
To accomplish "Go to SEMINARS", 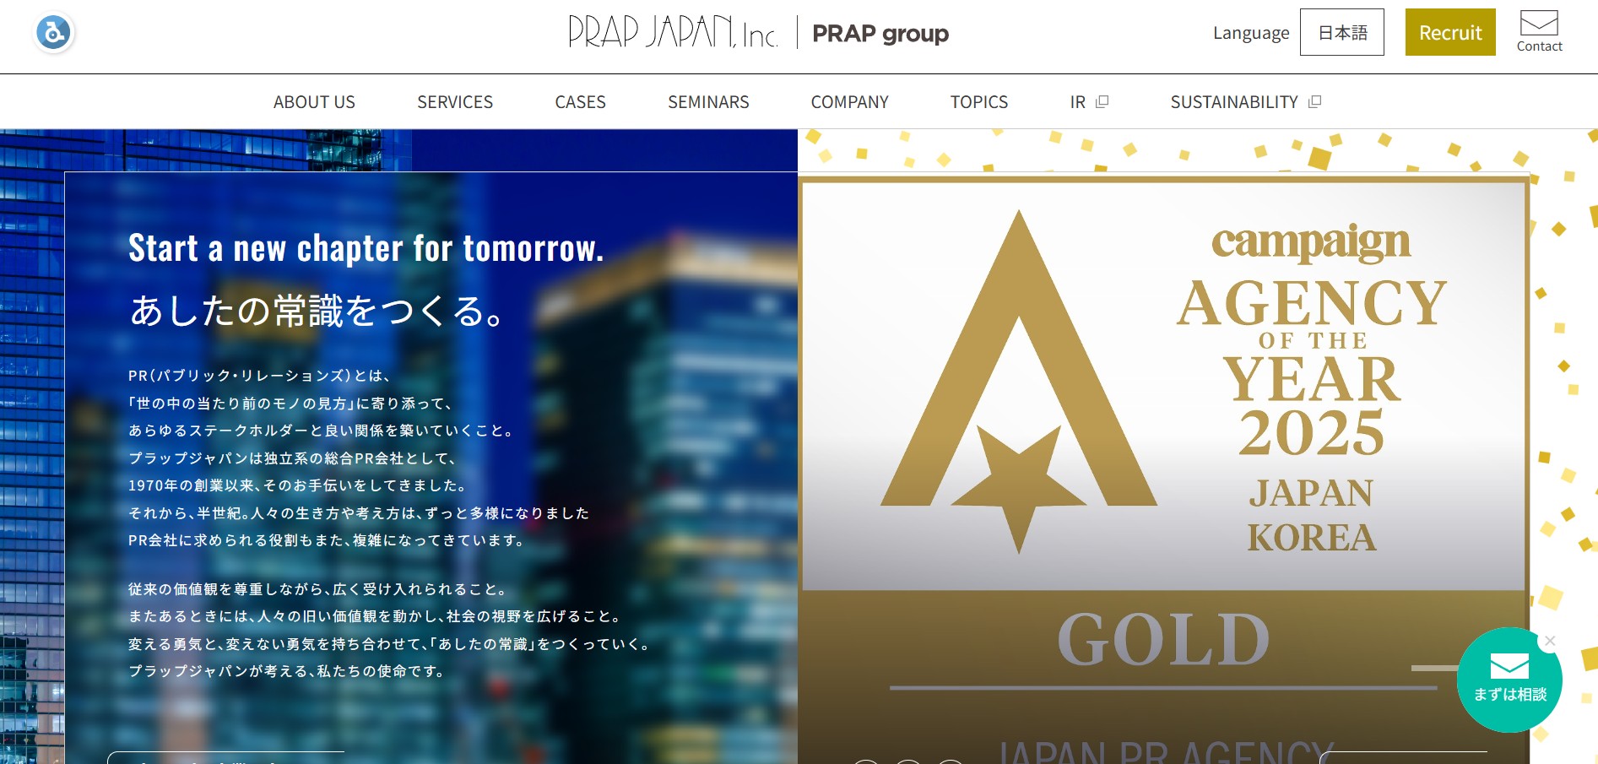I will point(708,102).
